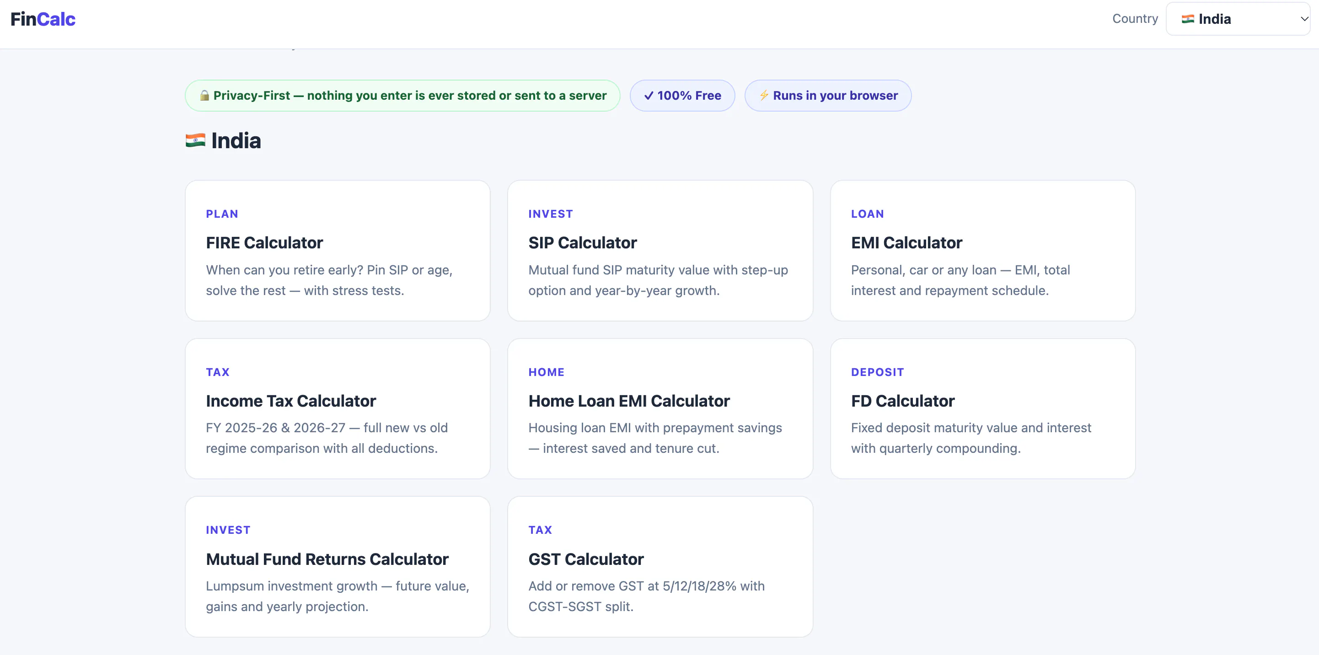Viewport: 1319px width, 655px height.
Task: Open the FD Calculator card
Action: 982,408
